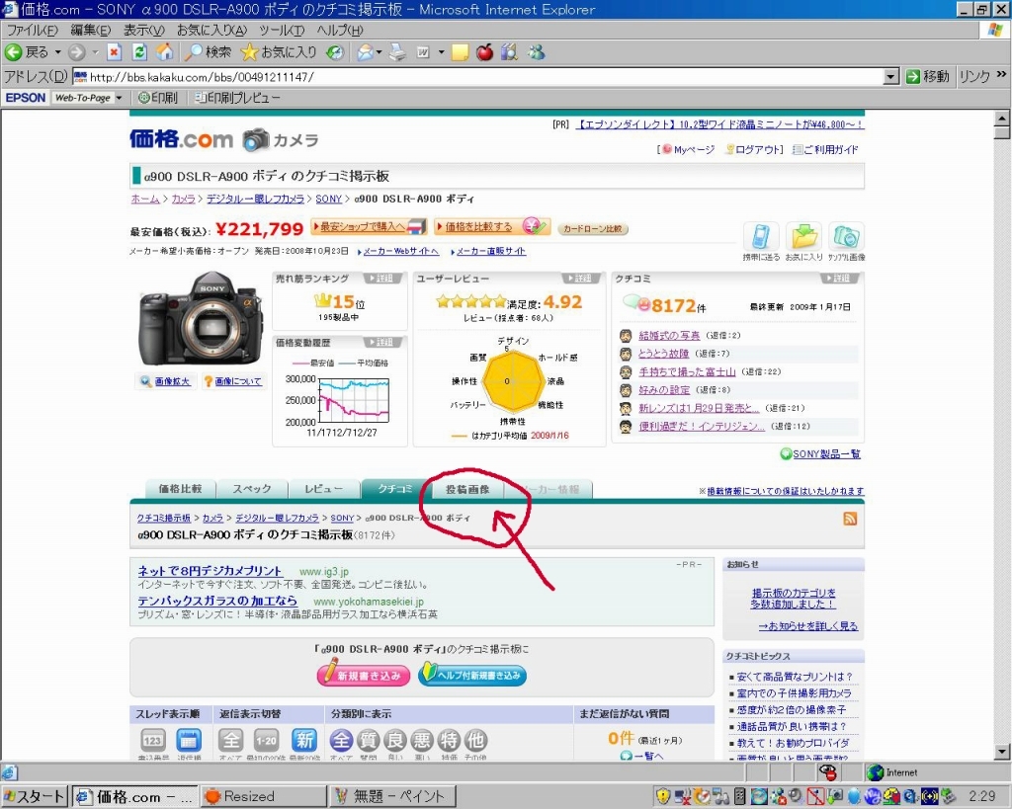This screenshot has height=809, width=1012.
Task: Switch to the スペック tab
Action: click(x=252, y=489)
